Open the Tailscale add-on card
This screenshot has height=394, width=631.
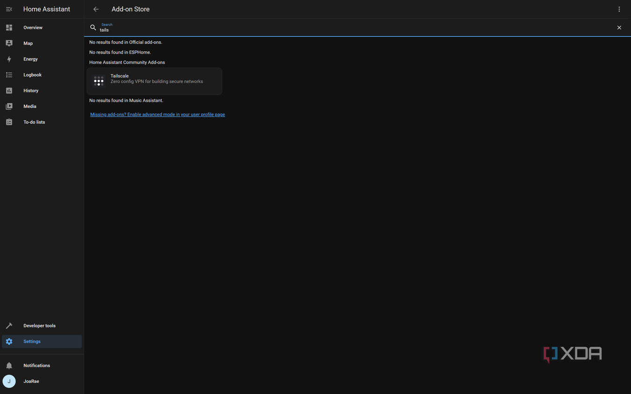[x=154, y=81]
